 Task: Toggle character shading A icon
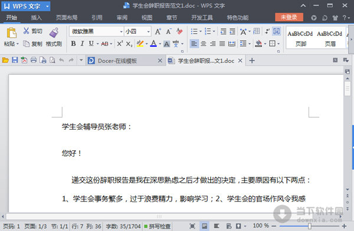166,44
